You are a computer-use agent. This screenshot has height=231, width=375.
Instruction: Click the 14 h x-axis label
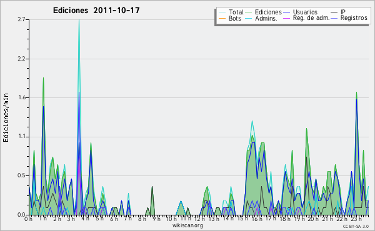[228, 219]
